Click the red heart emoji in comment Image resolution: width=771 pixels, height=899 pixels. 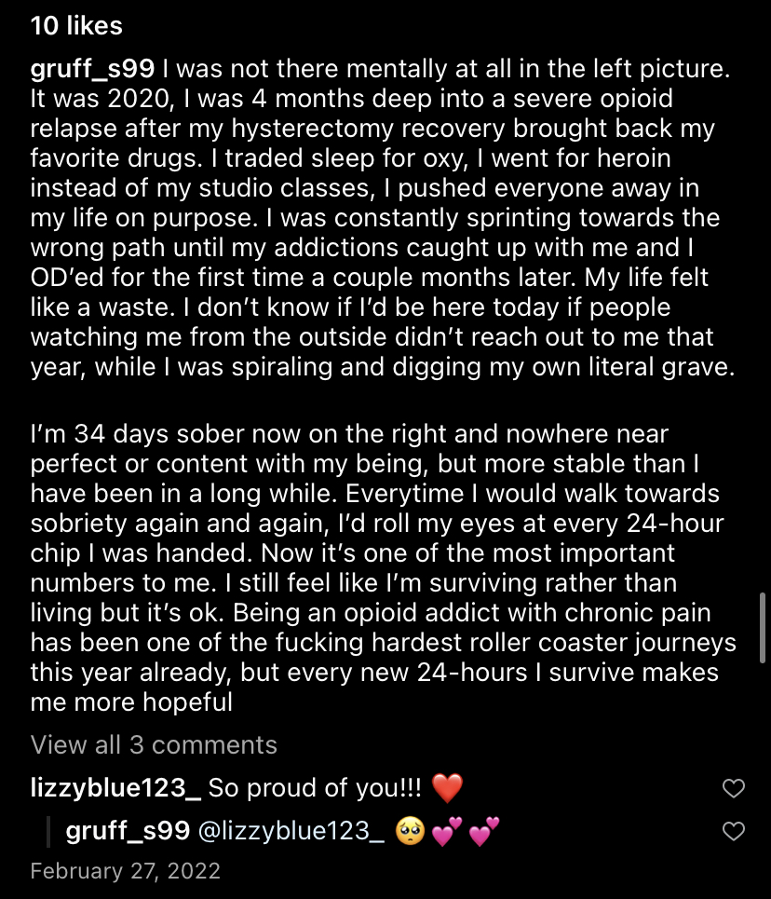tap(447, 789)
